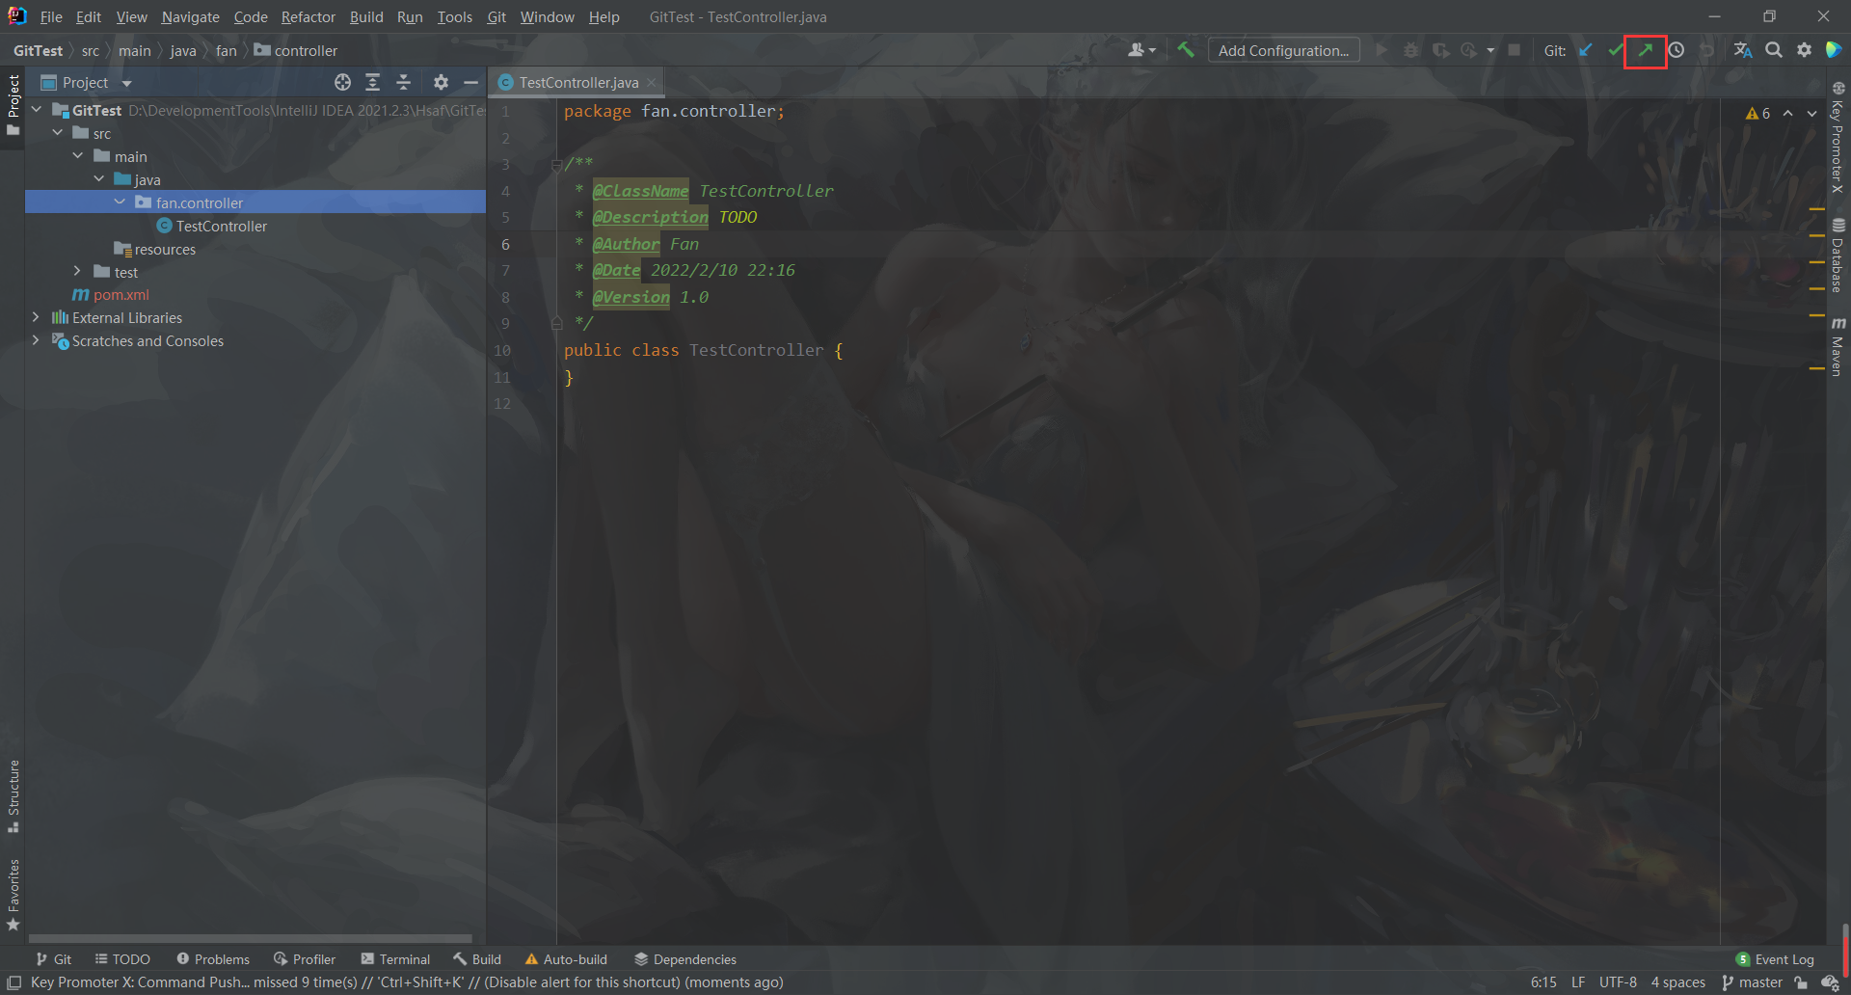This screenshot has height=995, width=1851.
Task: Click tool window quick access icon in bottom-left corner
Action: coord(13,982)
